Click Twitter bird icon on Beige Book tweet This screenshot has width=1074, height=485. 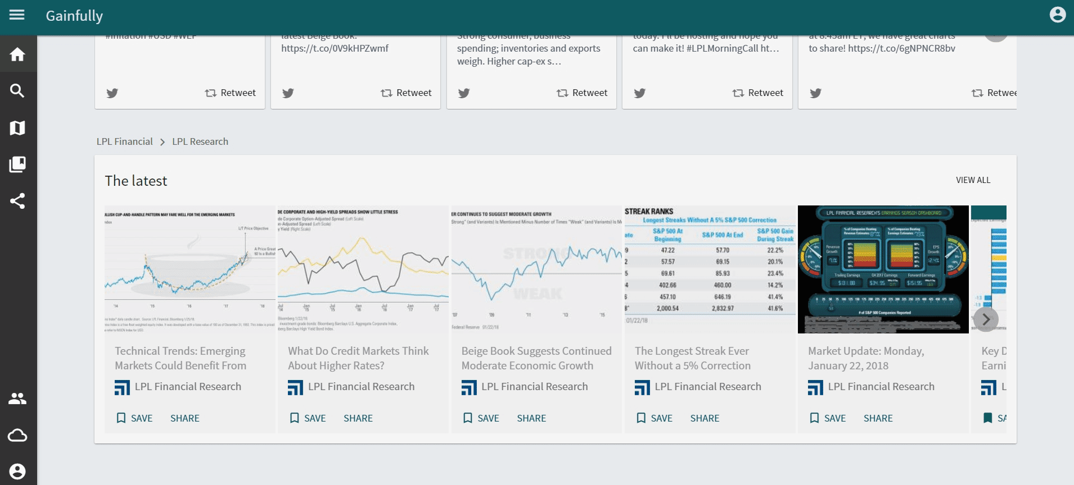click(288, 93)
